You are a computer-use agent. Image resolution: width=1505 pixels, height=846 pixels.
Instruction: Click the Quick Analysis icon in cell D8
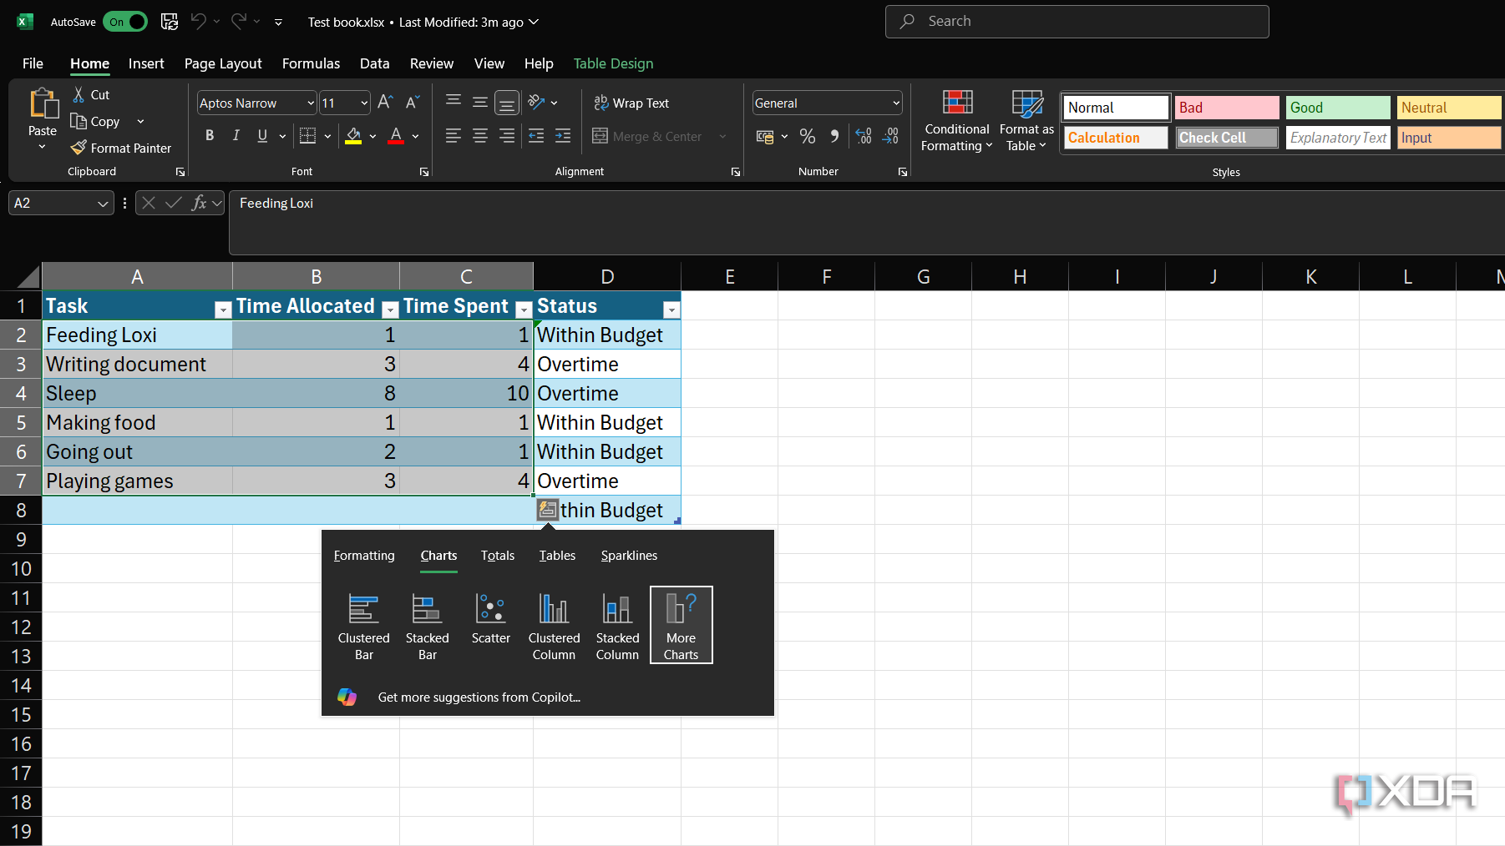548,509
